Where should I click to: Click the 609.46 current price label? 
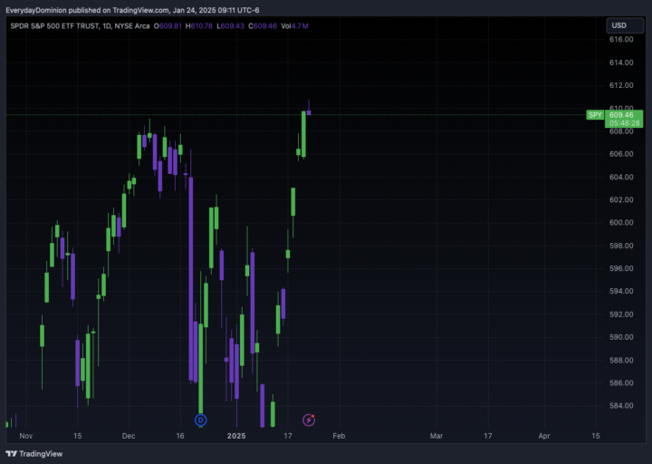pyautogui.click(x=621, y=115)
